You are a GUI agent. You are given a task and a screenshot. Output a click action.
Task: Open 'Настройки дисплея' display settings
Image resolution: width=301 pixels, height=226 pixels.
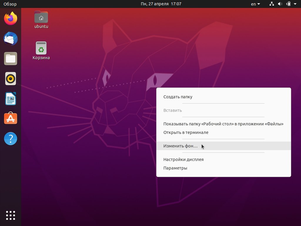point(184,159)
